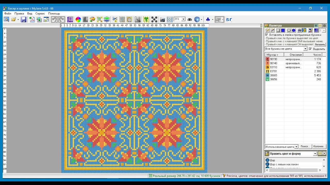Open the Помощь menu
The image size is (330, 185).
(54, 13)
